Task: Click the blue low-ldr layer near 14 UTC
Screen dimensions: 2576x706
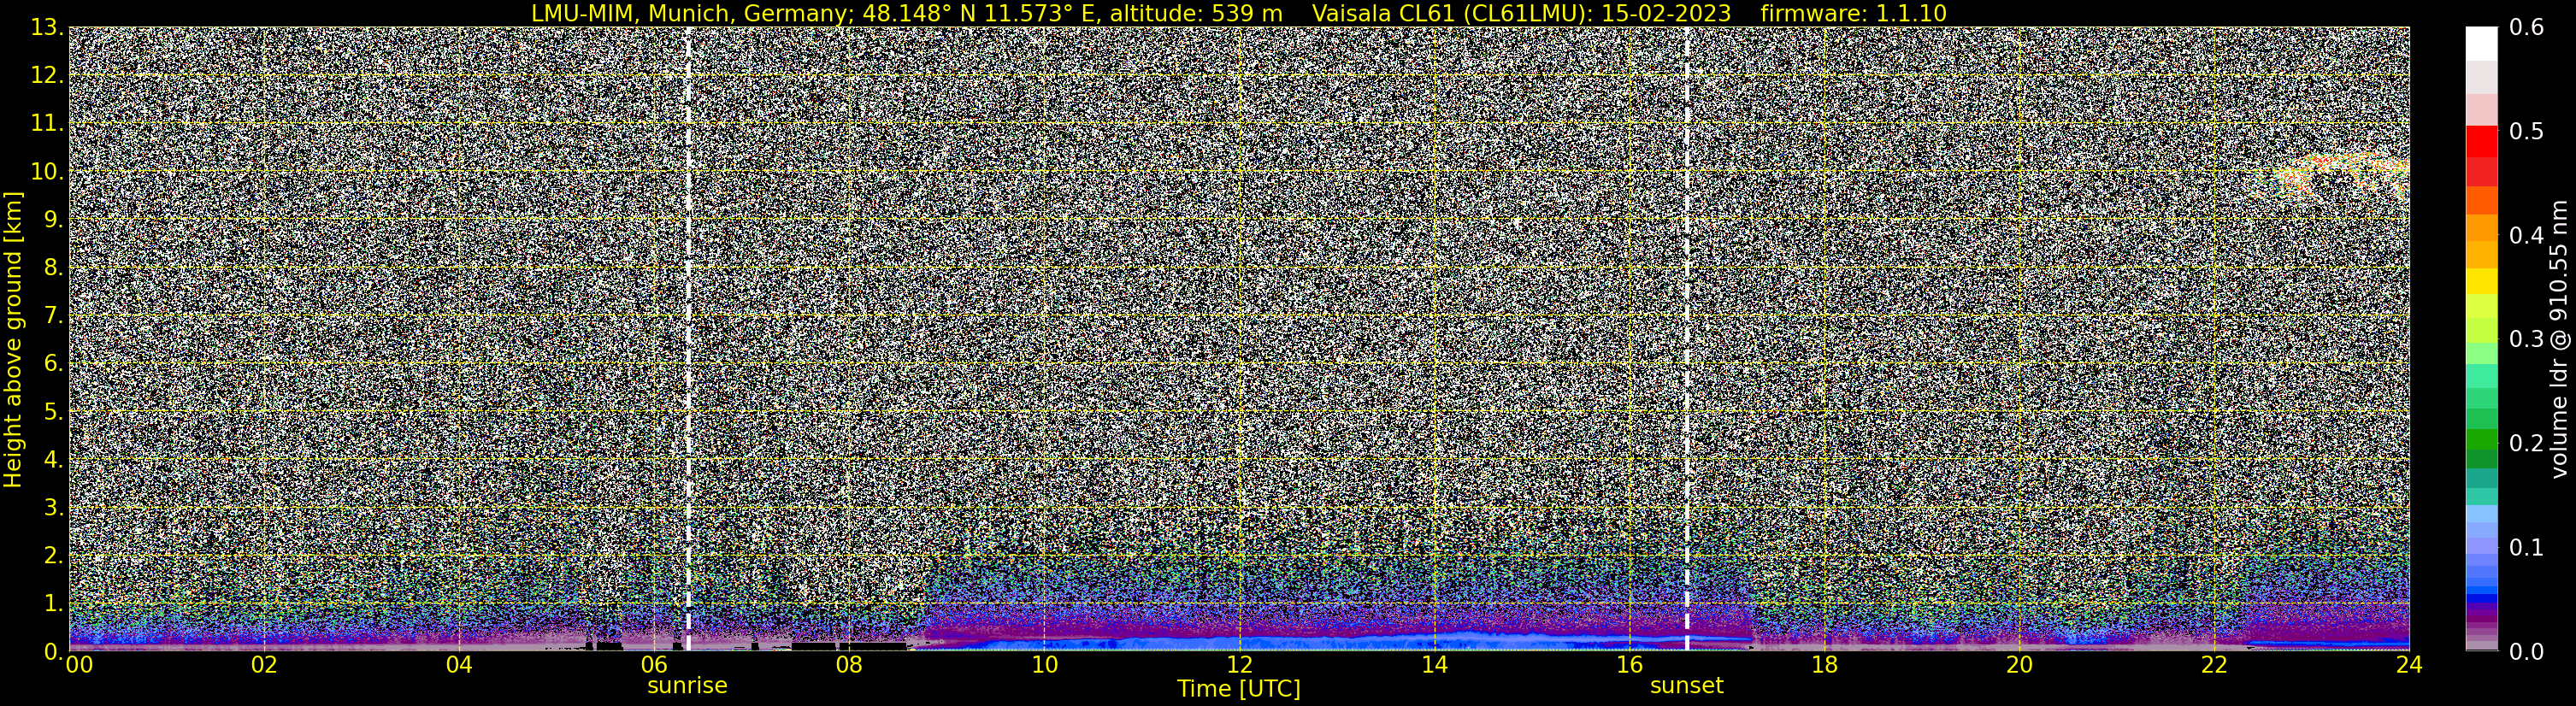Action: click(x=1434, y=640)
